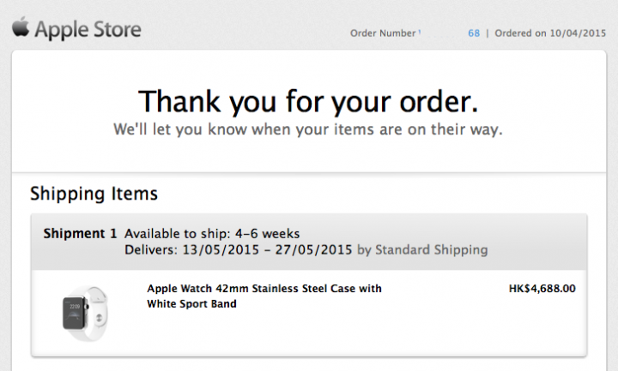618x371 pixels.
Task: Click the Shipping Items heading
Action: [x=94, y=194]
